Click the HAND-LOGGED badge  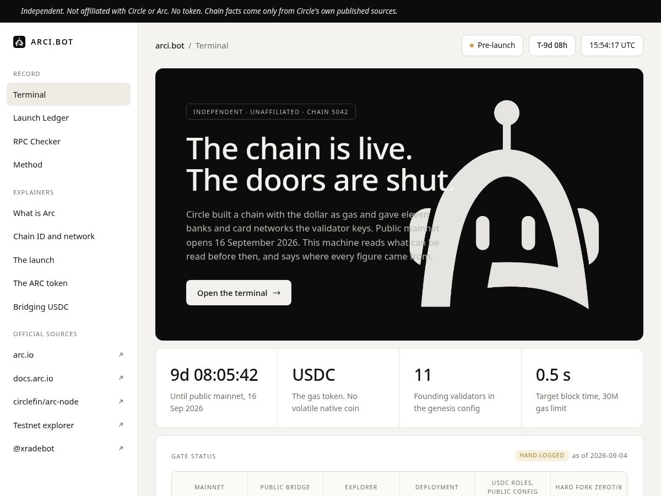click(x=542, y=455)
